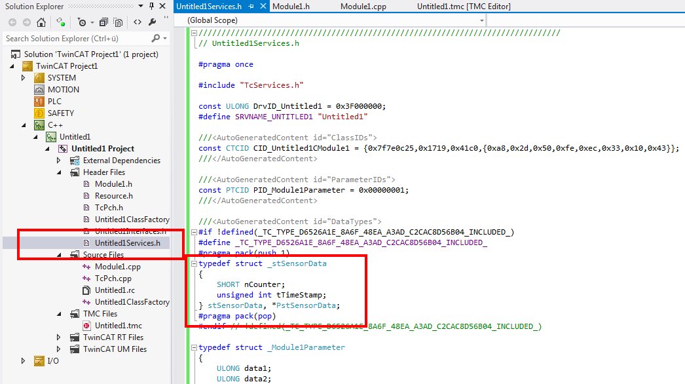Screen dimensions: 685x384
Task: Click the Forward navigation arrow in Solution Explorer
Action: click(x=27, y=22)
